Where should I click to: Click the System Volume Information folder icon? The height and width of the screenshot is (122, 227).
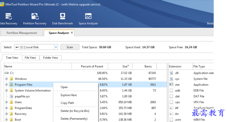click(12, 90)
